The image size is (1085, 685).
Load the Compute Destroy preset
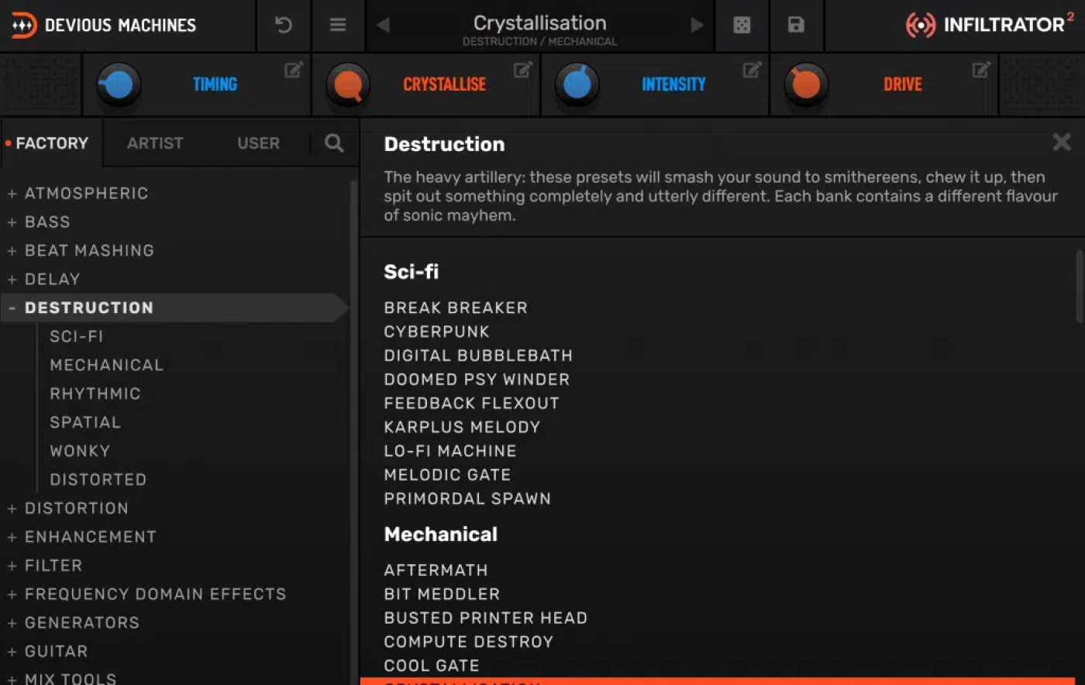click(468, 642)
